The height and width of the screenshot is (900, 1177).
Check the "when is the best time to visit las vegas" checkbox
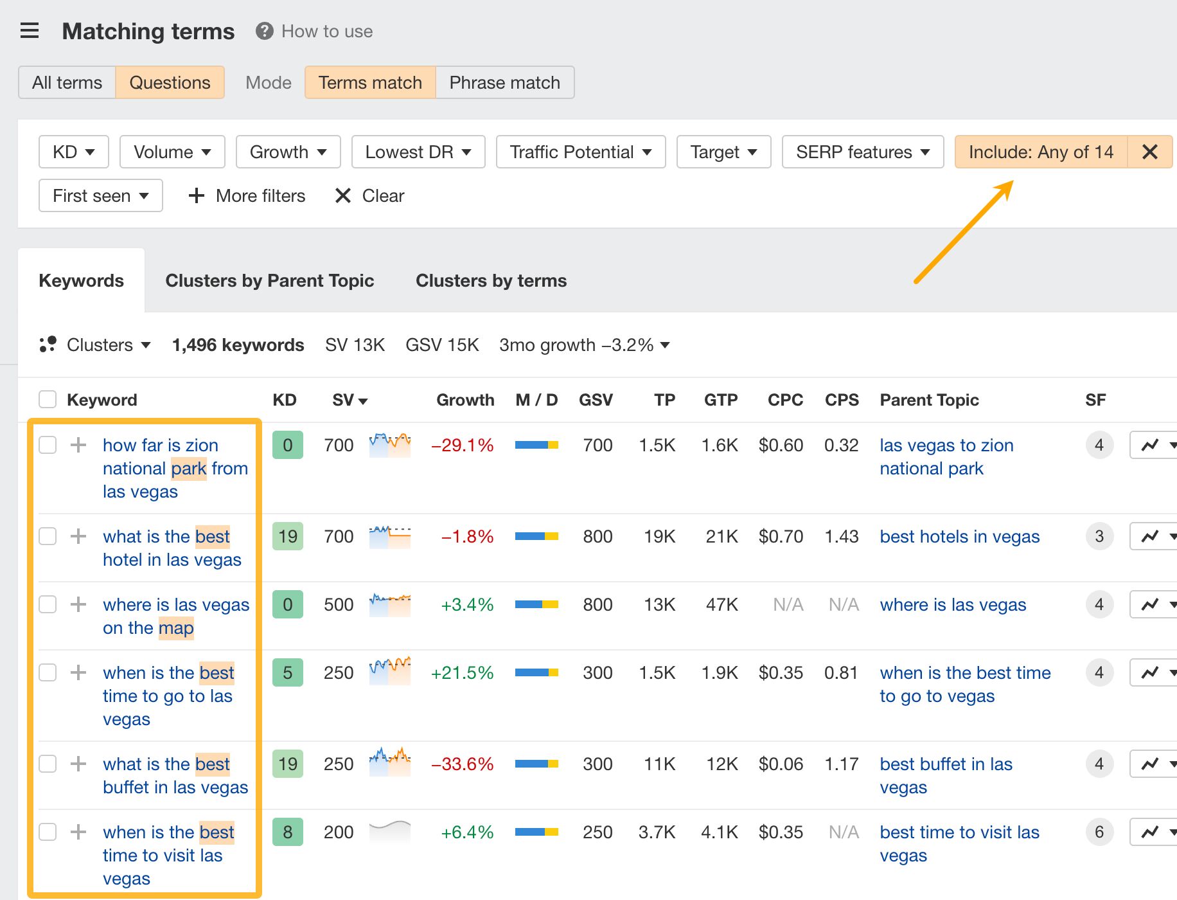pyautogui.click(x=47, y=831)
